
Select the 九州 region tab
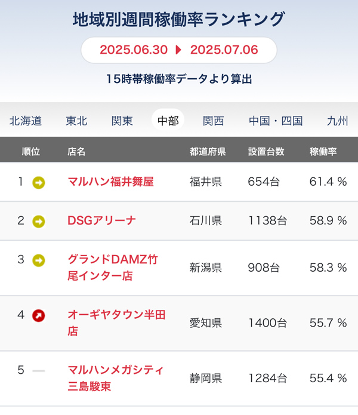coord(337,121)
